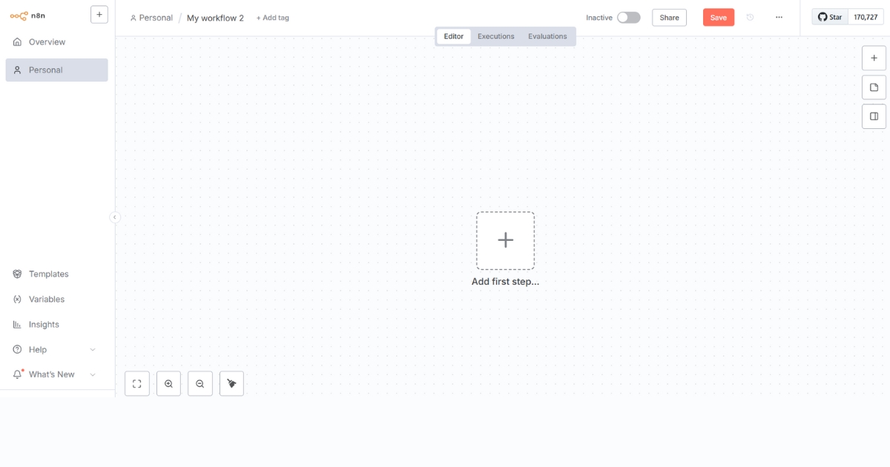Screen dimensions: 890x467
Task: Click the zoom to fit canvas icon
Action: point(137,383)
